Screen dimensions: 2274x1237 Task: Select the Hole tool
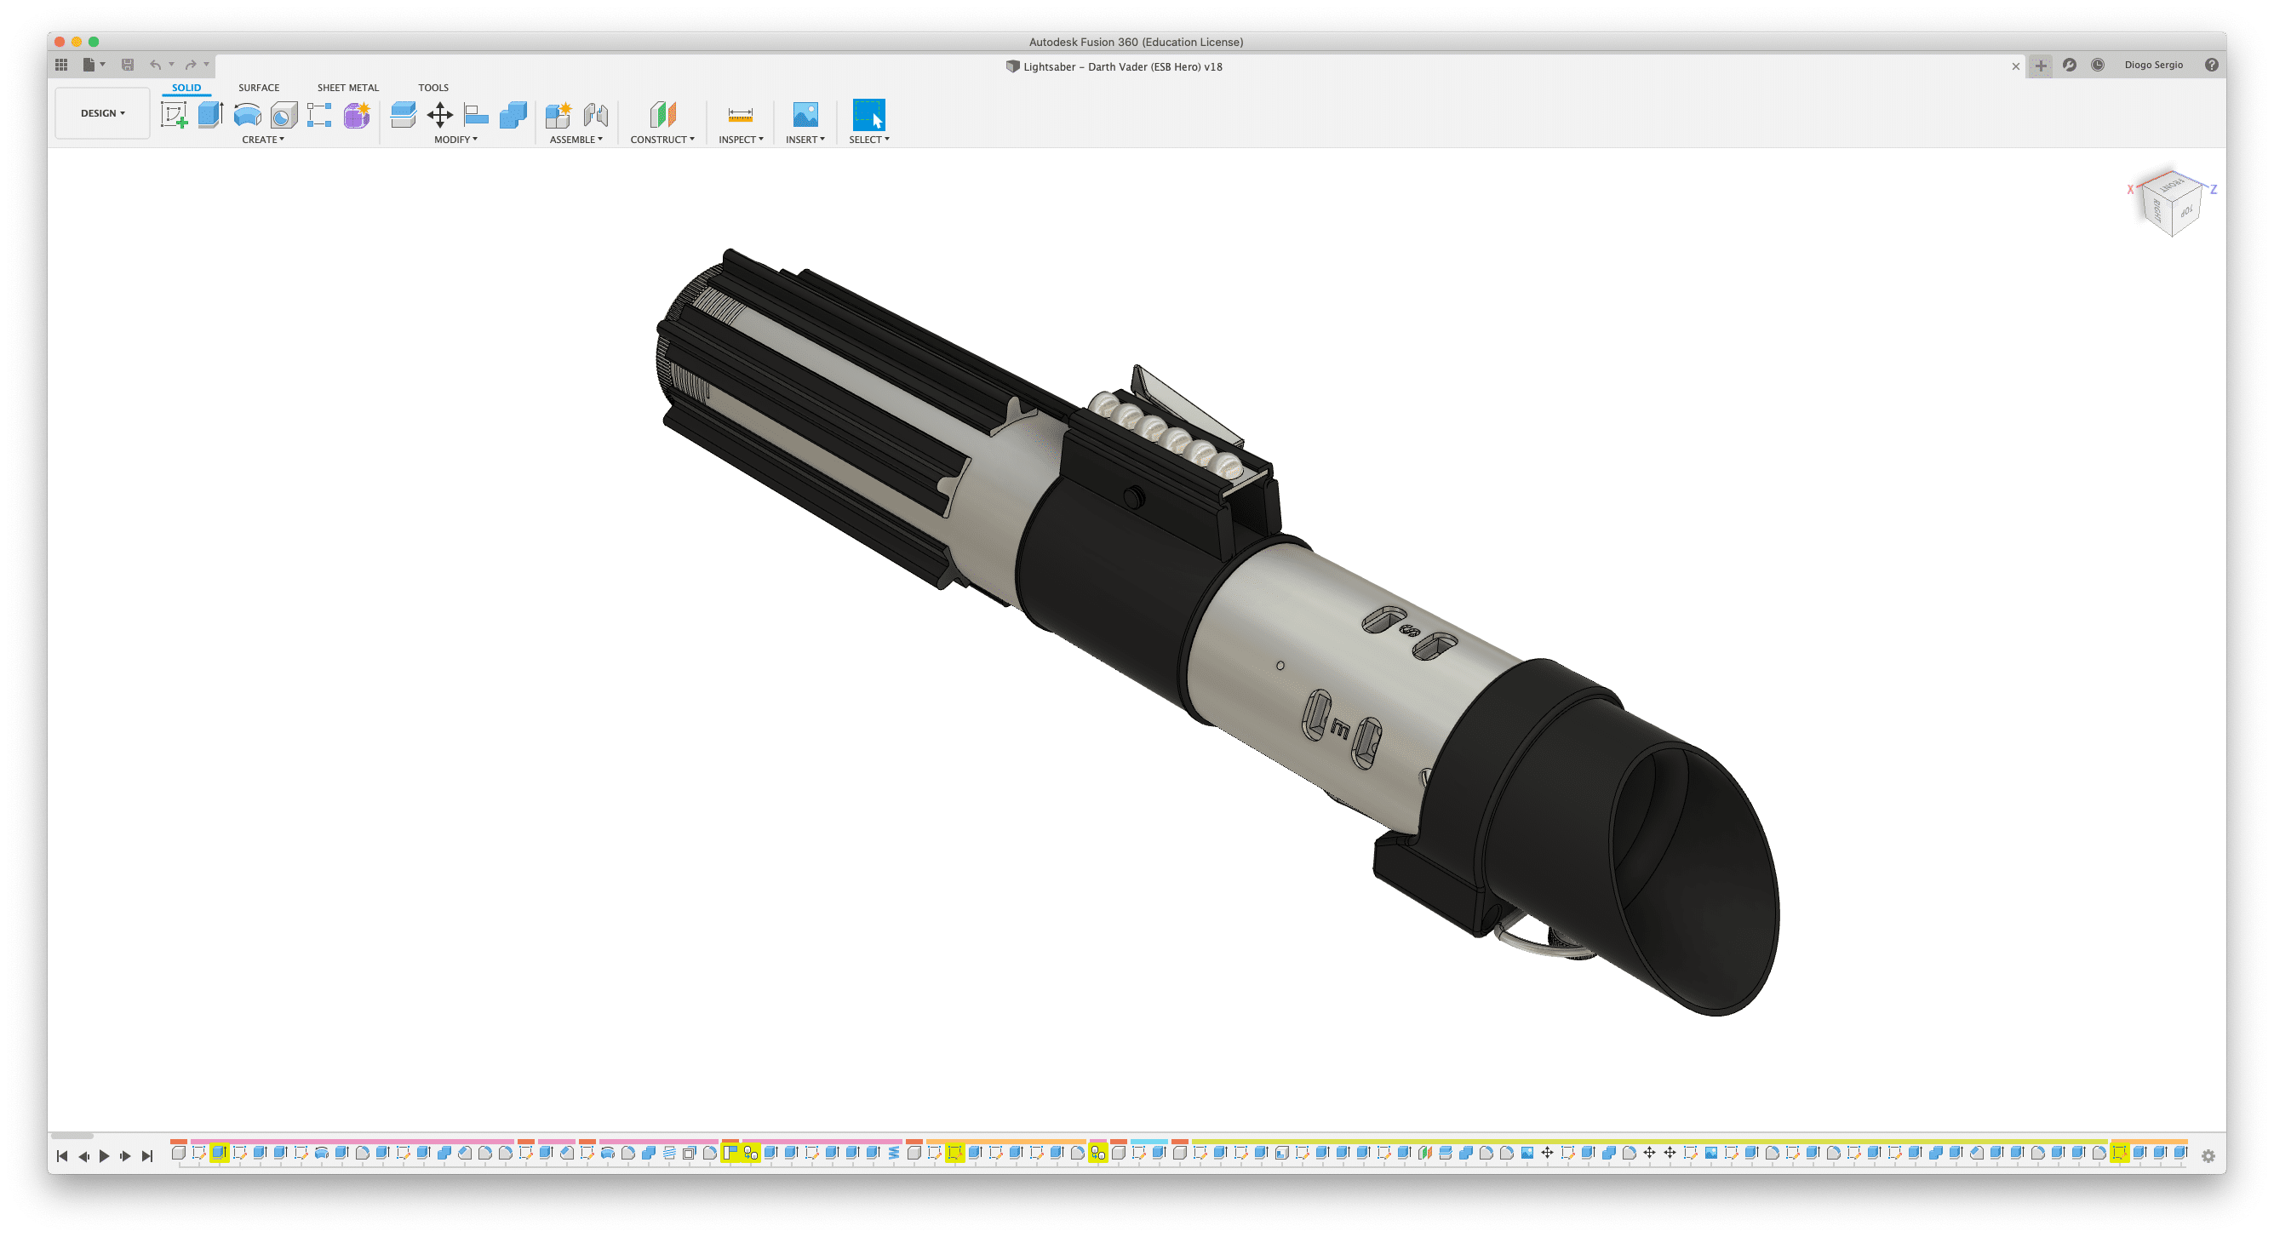click(284, 115)
